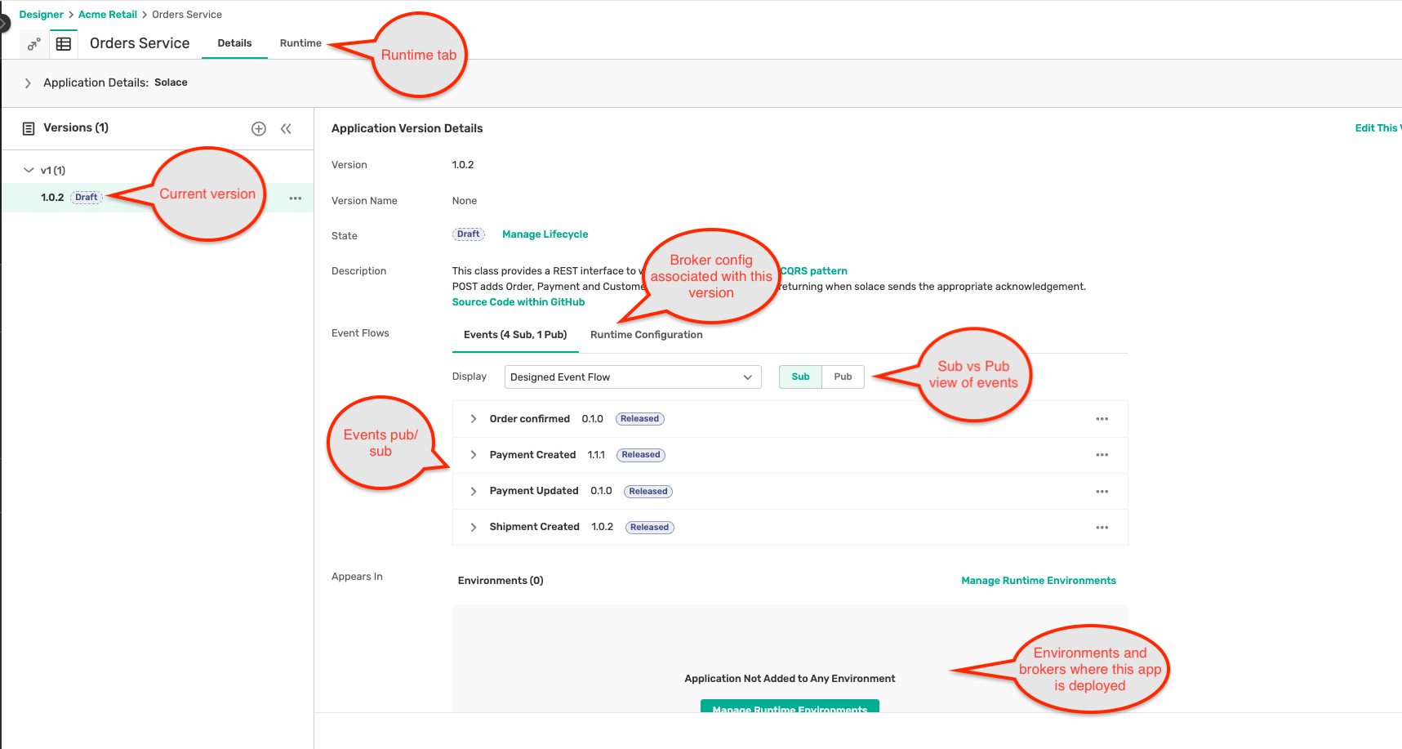Open the Payment Updated event options menu
The image size is (1402, 749).
[x=1102, y=491]
